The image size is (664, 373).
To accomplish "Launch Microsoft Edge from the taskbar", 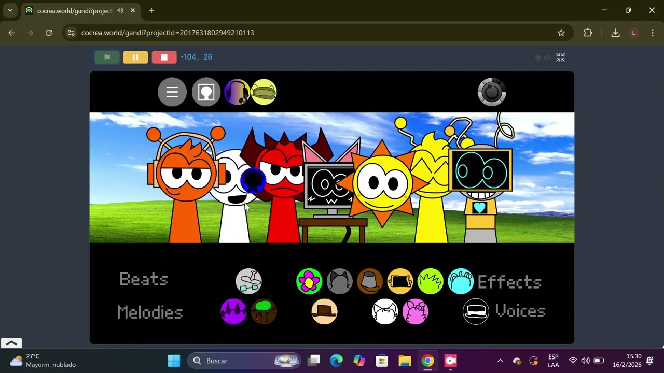I will tap(337, 361).
